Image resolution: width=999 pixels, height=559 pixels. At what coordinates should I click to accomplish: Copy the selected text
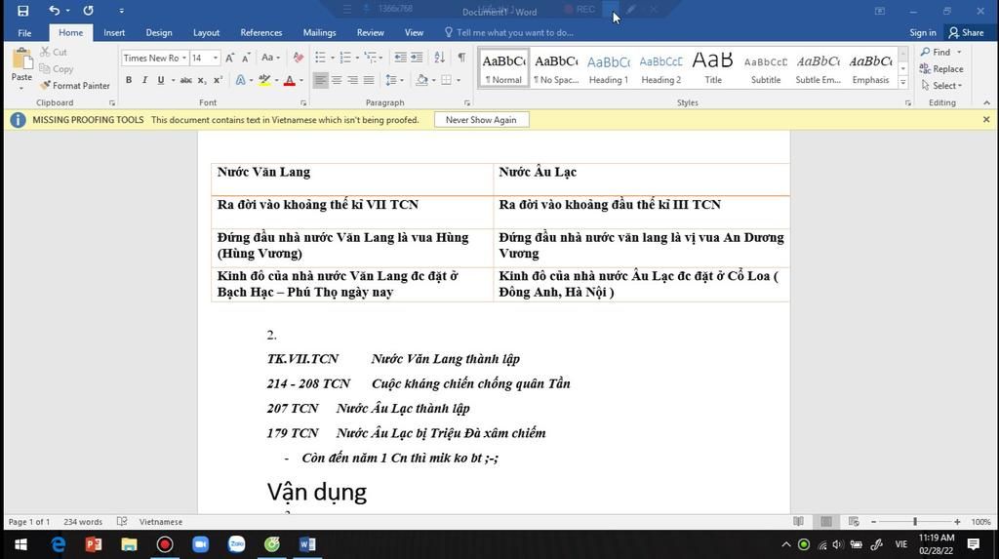click(x=56, y=69)
